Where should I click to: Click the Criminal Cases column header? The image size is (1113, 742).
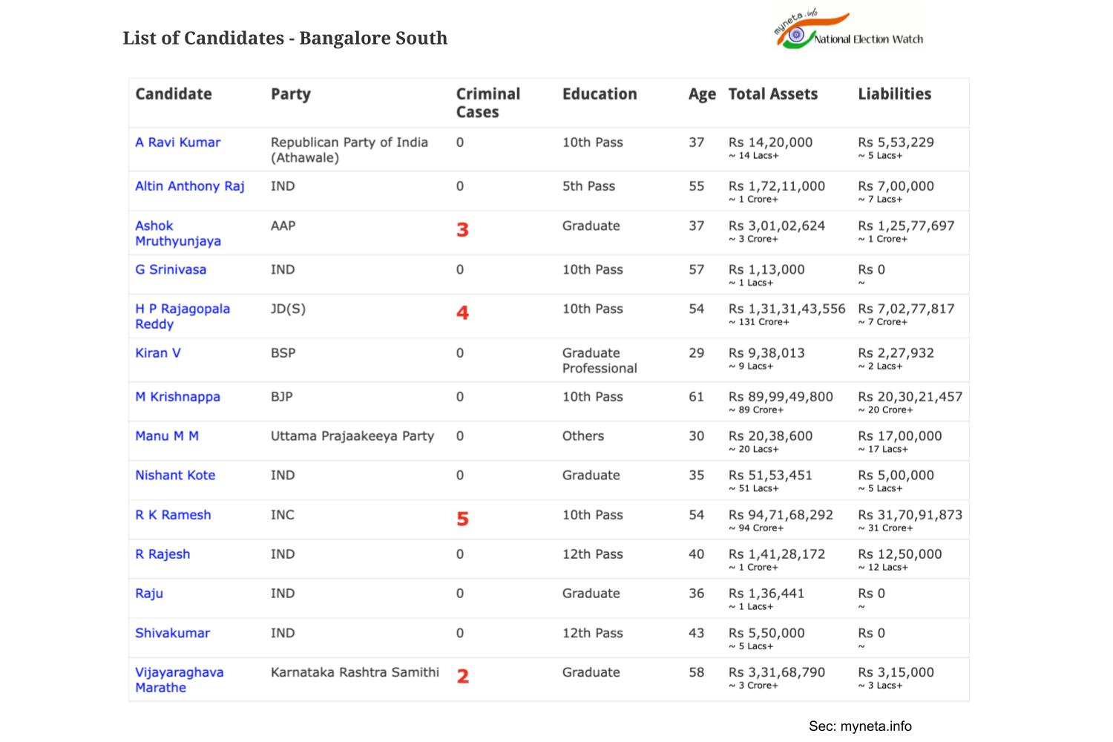tap(488, 103)
